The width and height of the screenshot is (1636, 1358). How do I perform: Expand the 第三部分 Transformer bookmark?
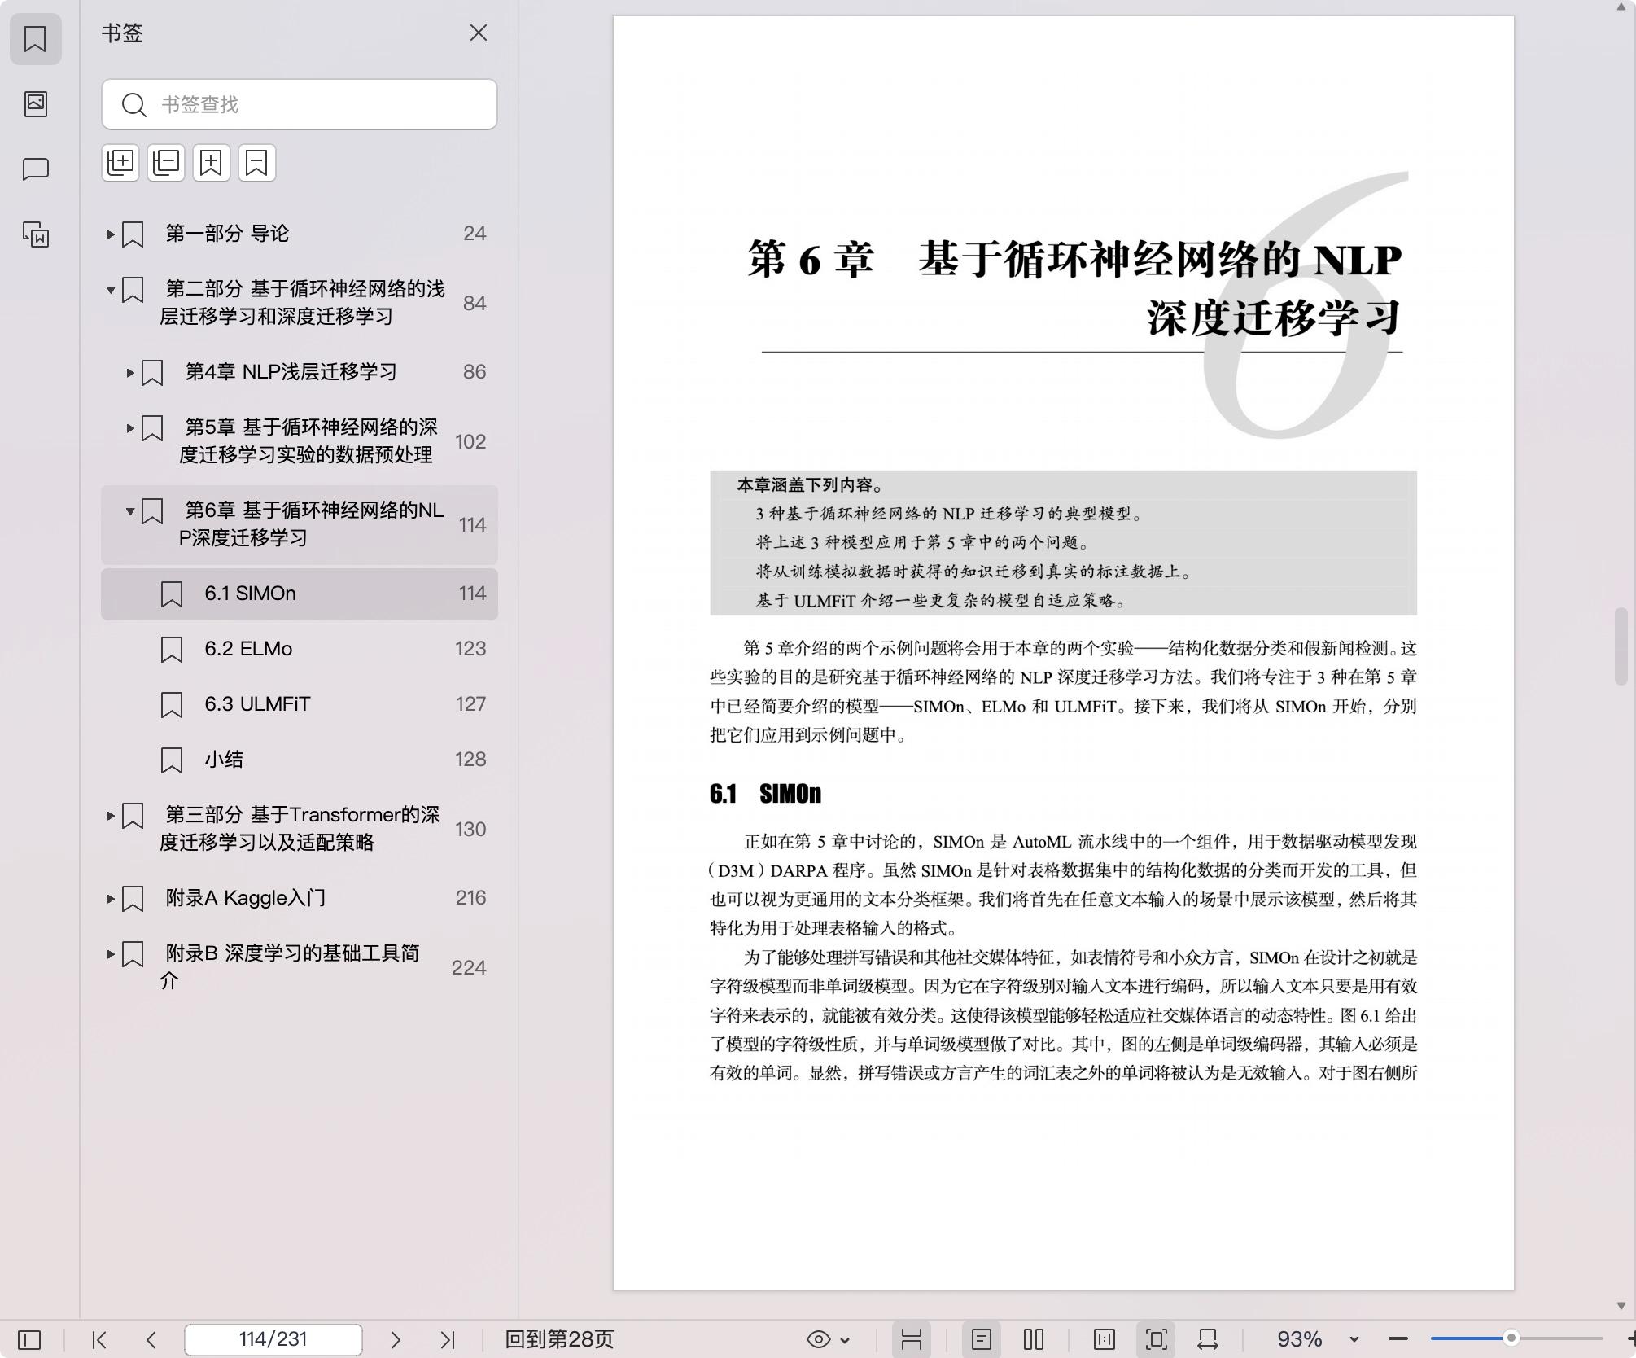click(x=111, y=816)
